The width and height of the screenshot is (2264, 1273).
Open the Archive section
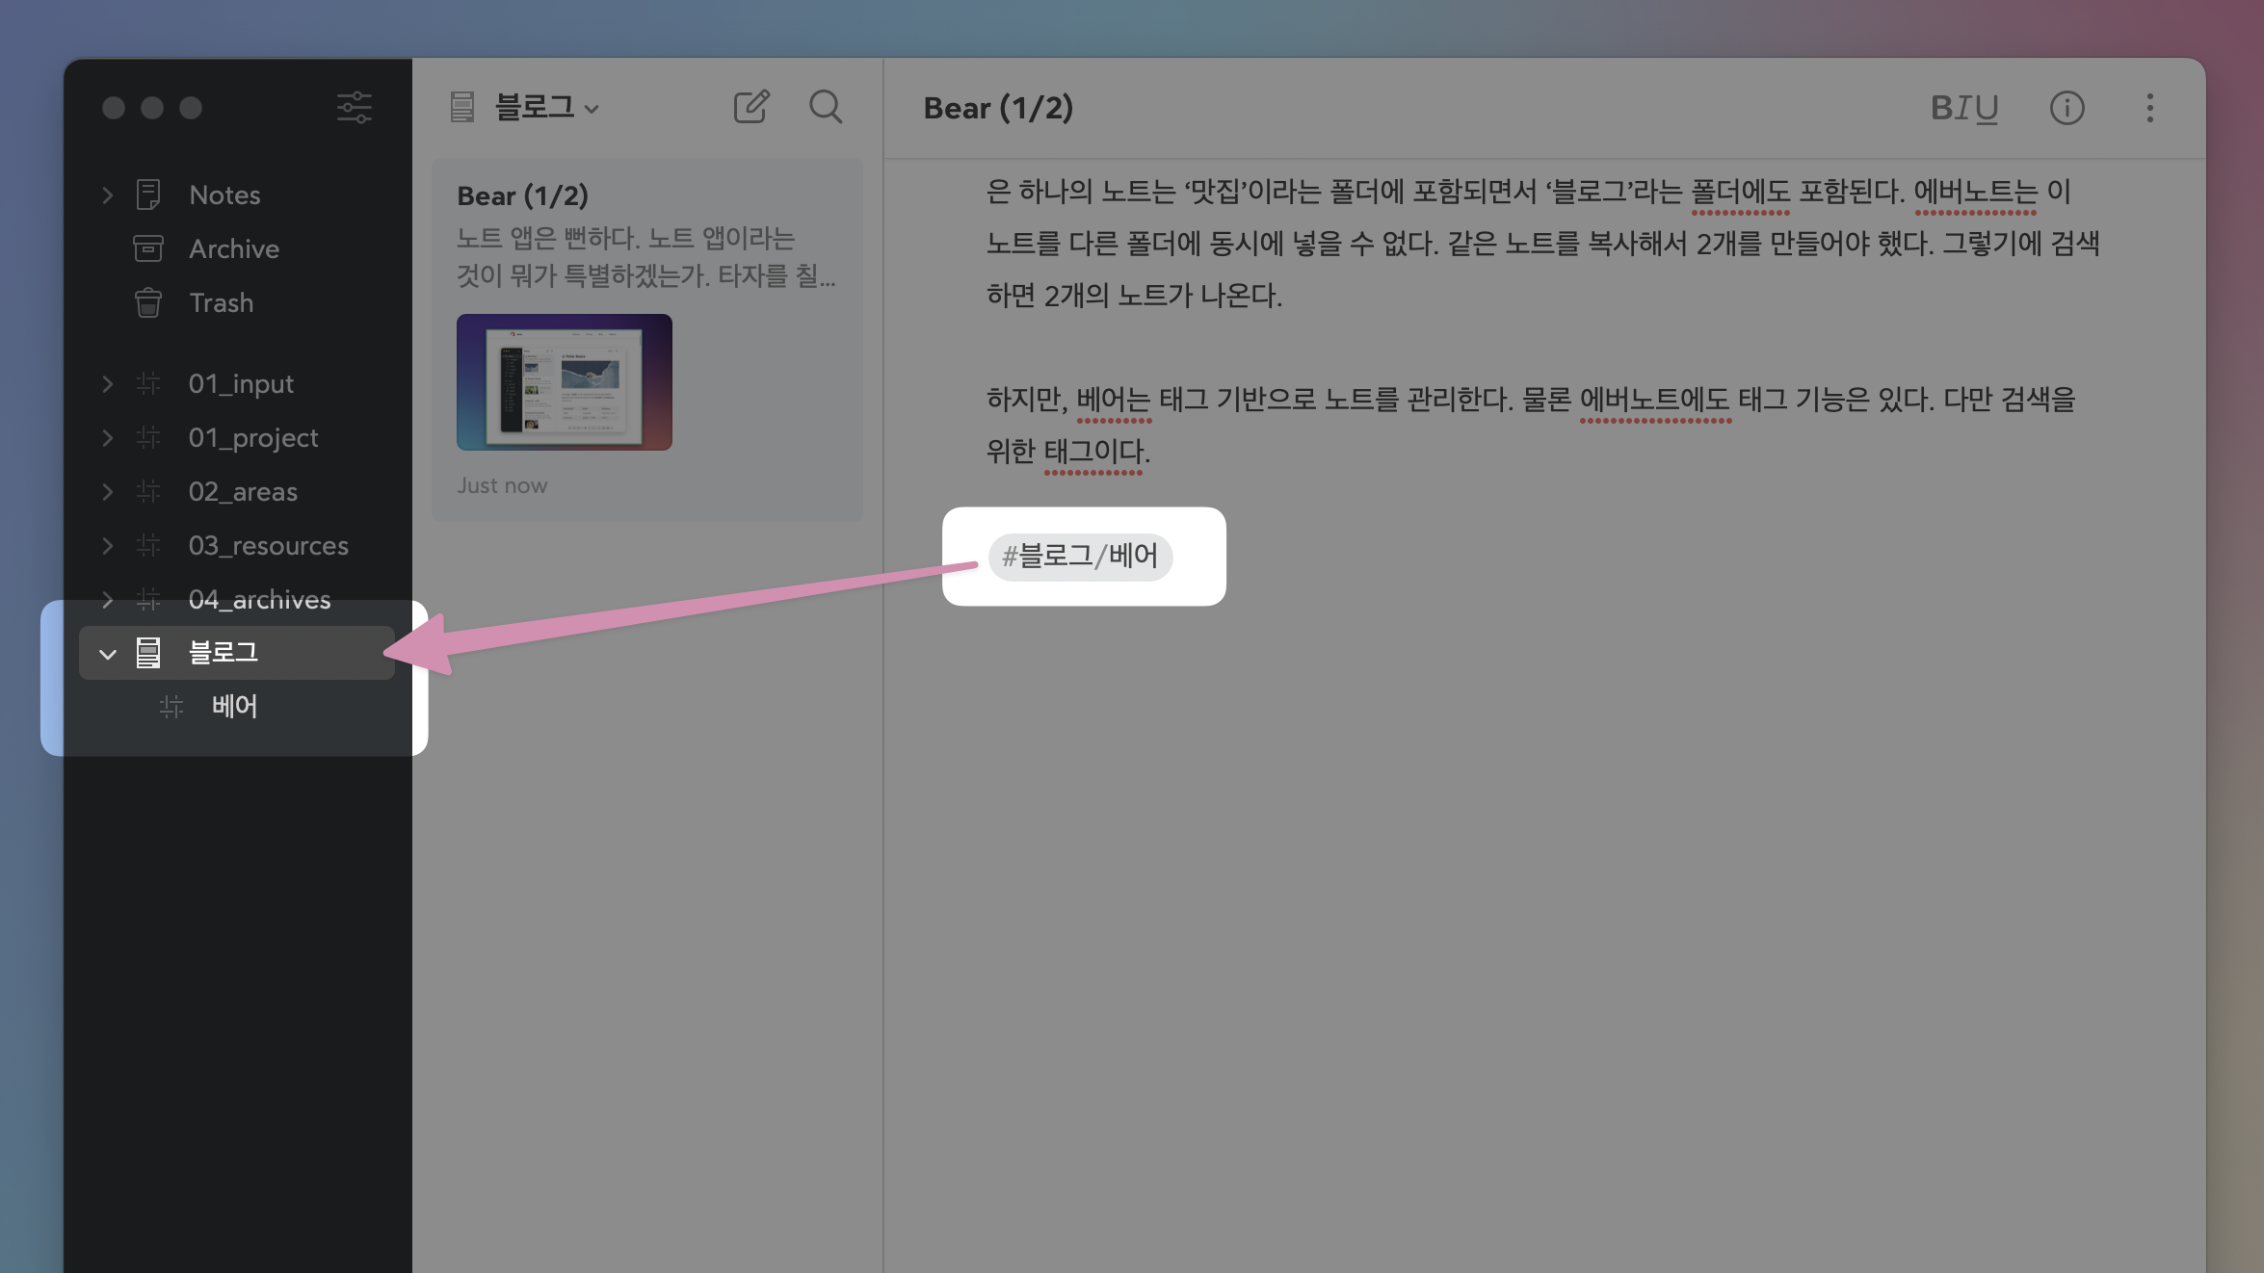(234, 248)
